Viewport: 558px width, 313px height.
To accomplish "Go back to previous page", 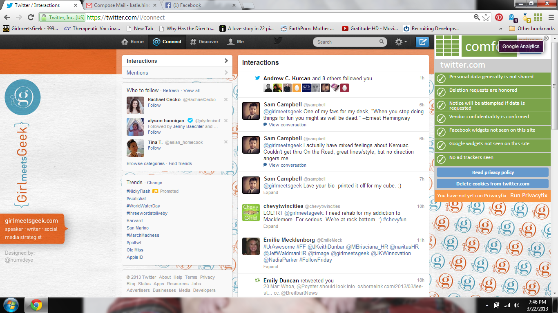I will 7,18.
